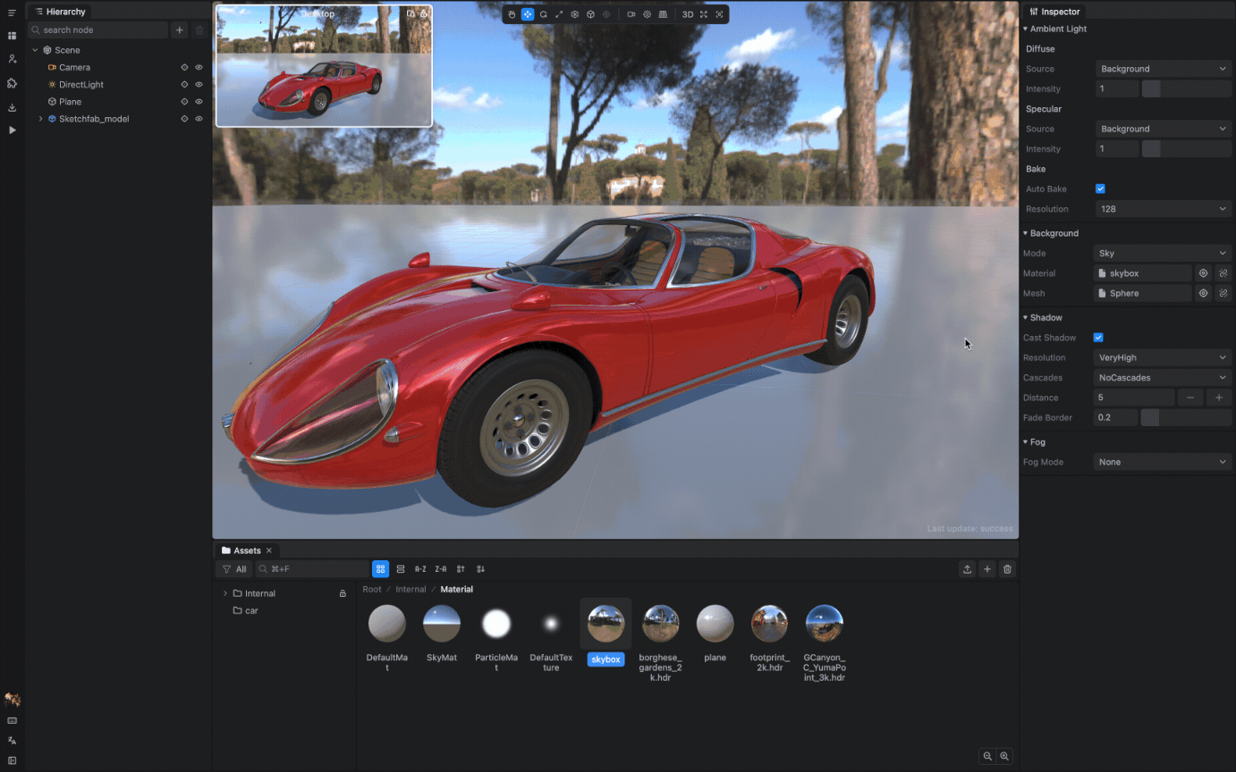Toggle DirectLight node visibility eye

[199, 84]
